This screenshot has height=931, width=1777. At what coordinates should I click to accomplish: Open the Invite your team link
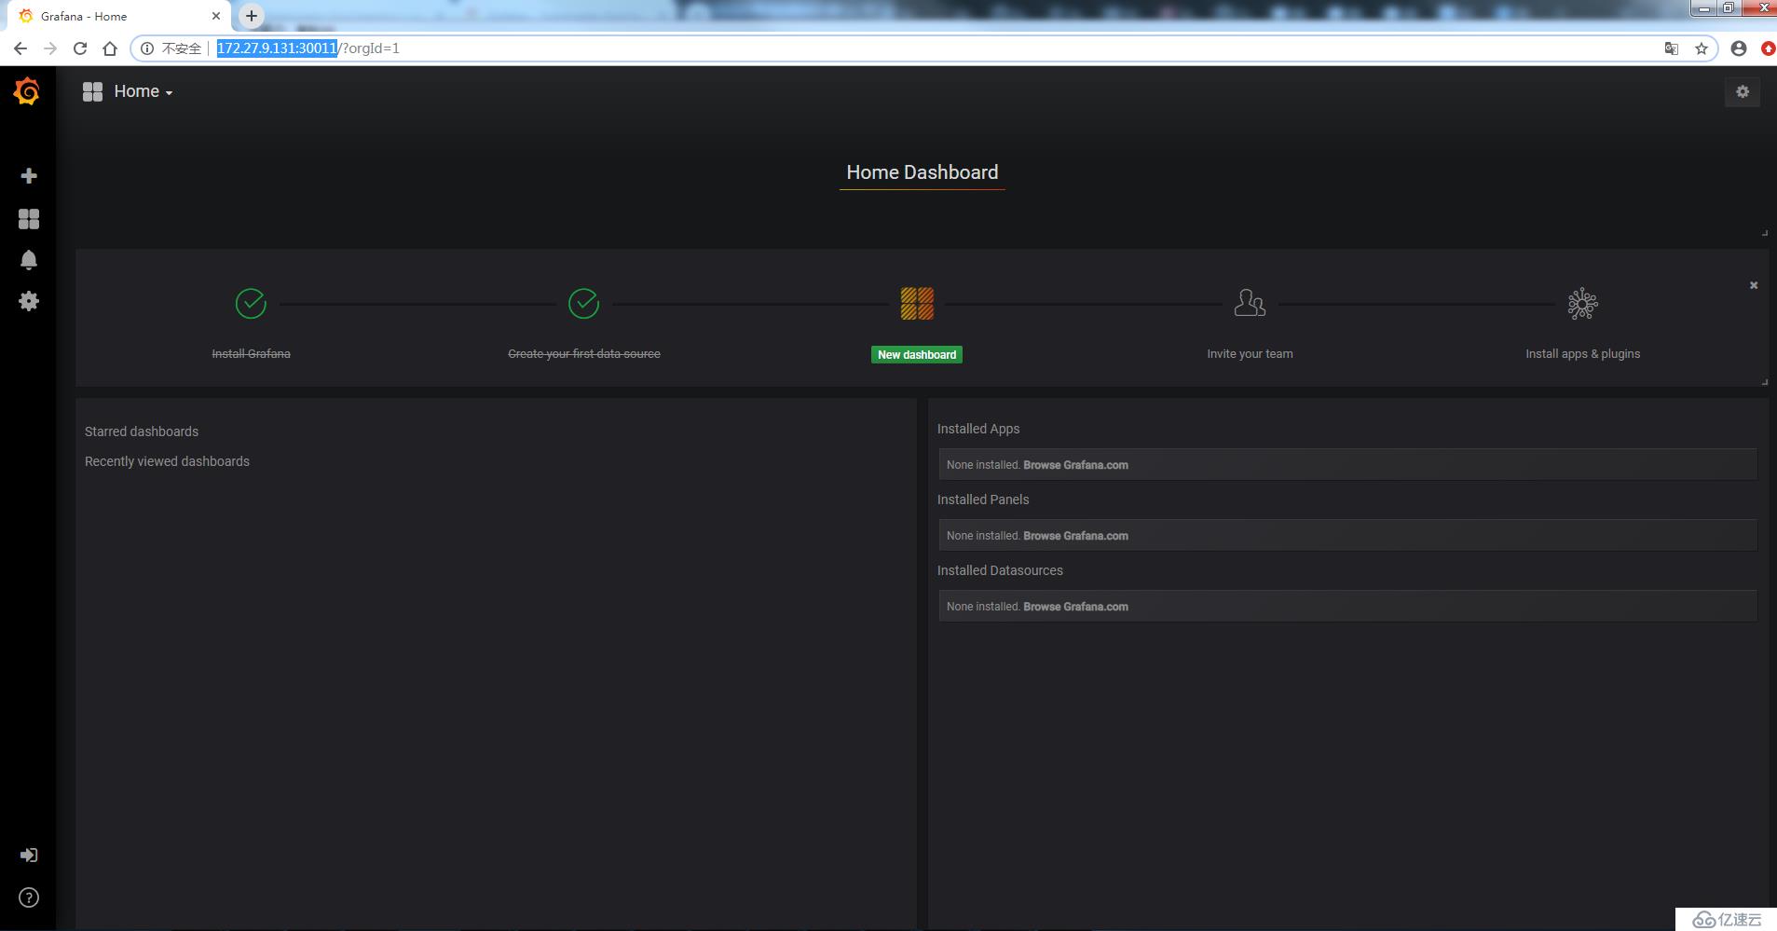click(1250, 354)
